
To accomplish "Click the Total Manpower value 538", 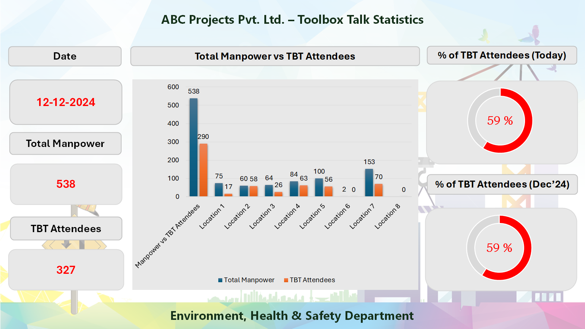I will pyautogui.click(x=66, y=185).
